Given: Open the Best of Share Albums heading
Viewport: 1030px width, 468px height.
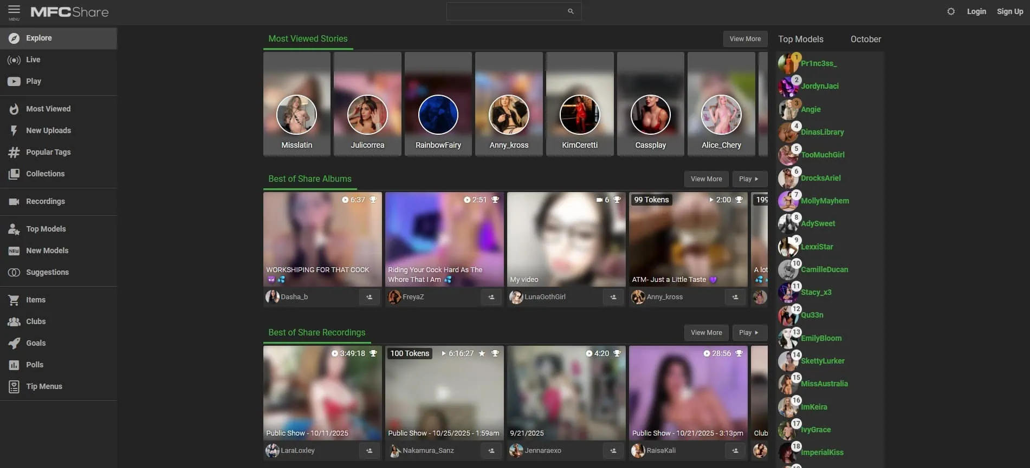Looking at the screenshot, I should [310, 179].
